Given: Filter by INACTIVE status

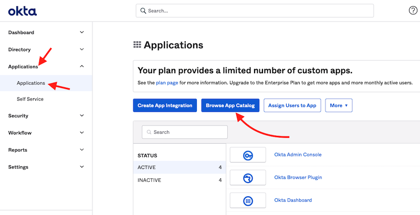Looking at the screenshot, I should 180,180.
